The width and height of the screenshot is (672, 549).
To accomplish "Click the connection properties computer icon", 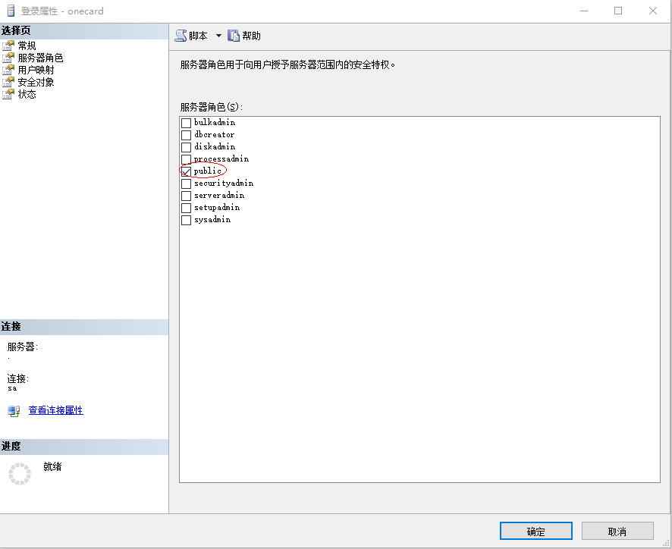I will click(x=14, y=411).
